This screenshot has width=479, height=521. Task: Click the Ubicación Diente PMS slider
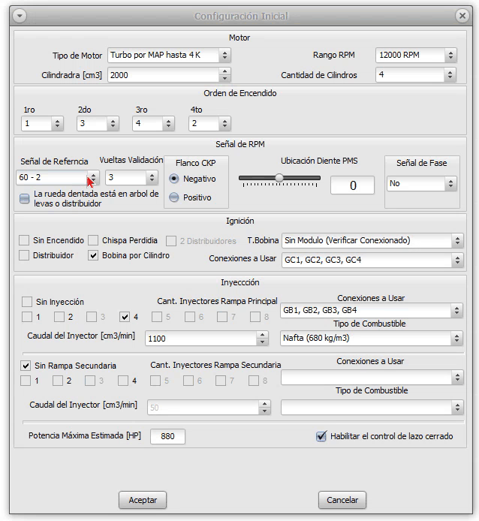coord(279,178)
